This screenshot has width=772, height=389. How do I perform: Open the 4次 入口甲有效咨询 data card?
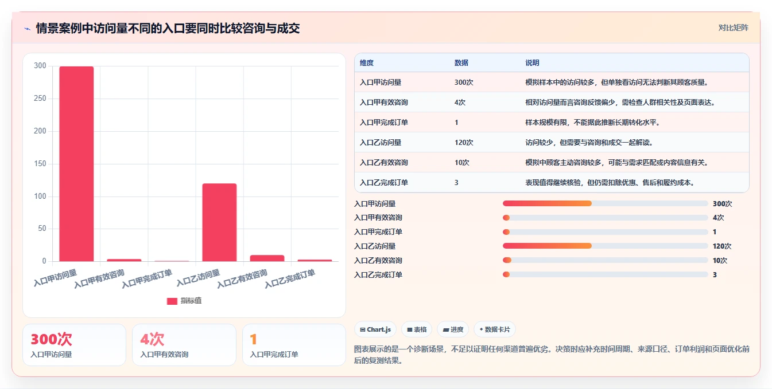pos(184,345)
